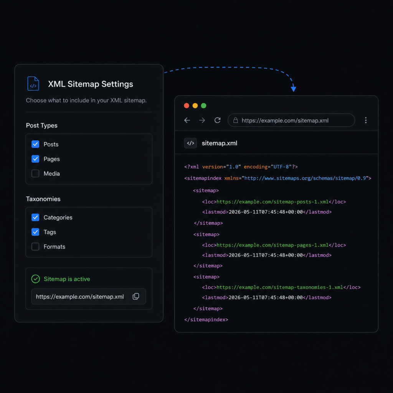Click the XML file icon beside settings title
The image size is (393, 393).
(x=33, y=83)
